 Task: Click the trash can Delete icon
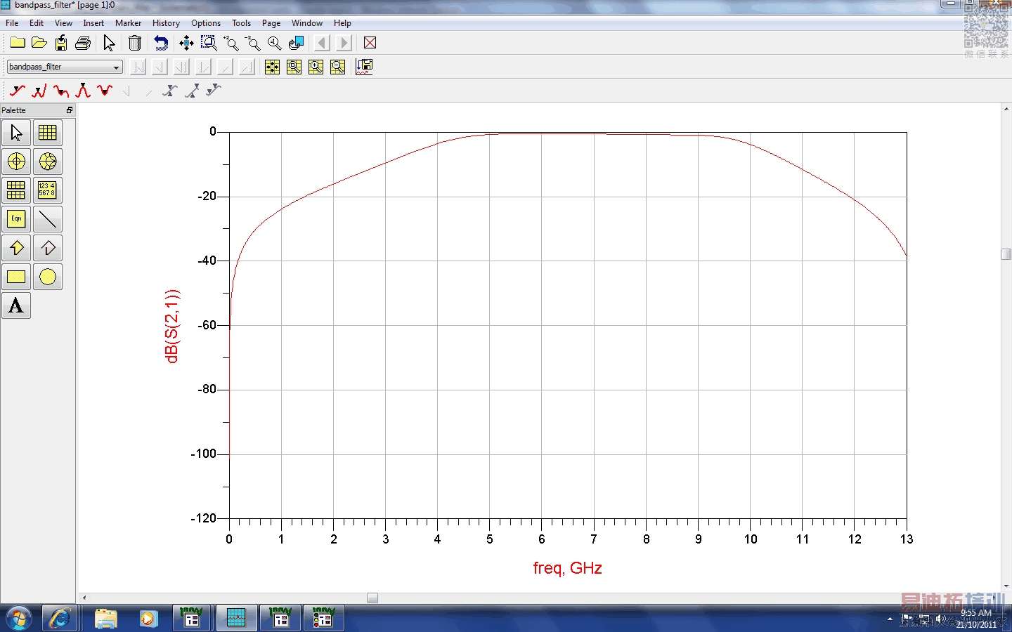pos(135,44)
